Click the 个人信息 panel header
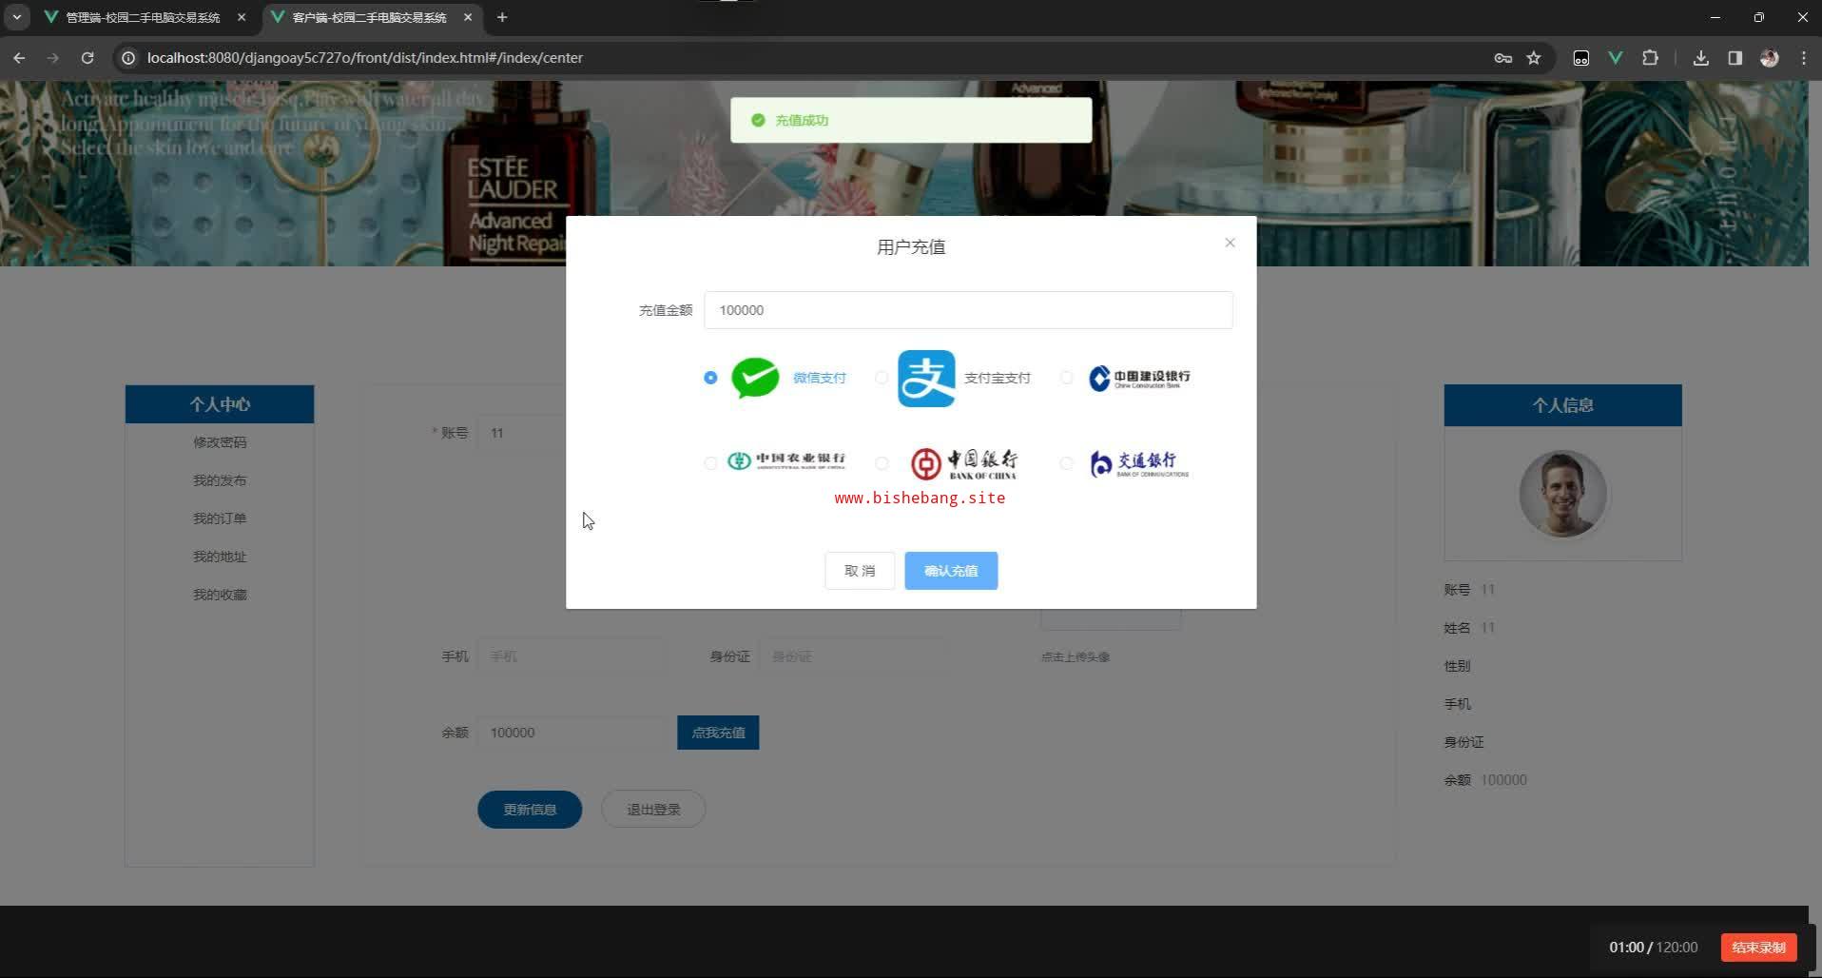 pos(1562,405)
